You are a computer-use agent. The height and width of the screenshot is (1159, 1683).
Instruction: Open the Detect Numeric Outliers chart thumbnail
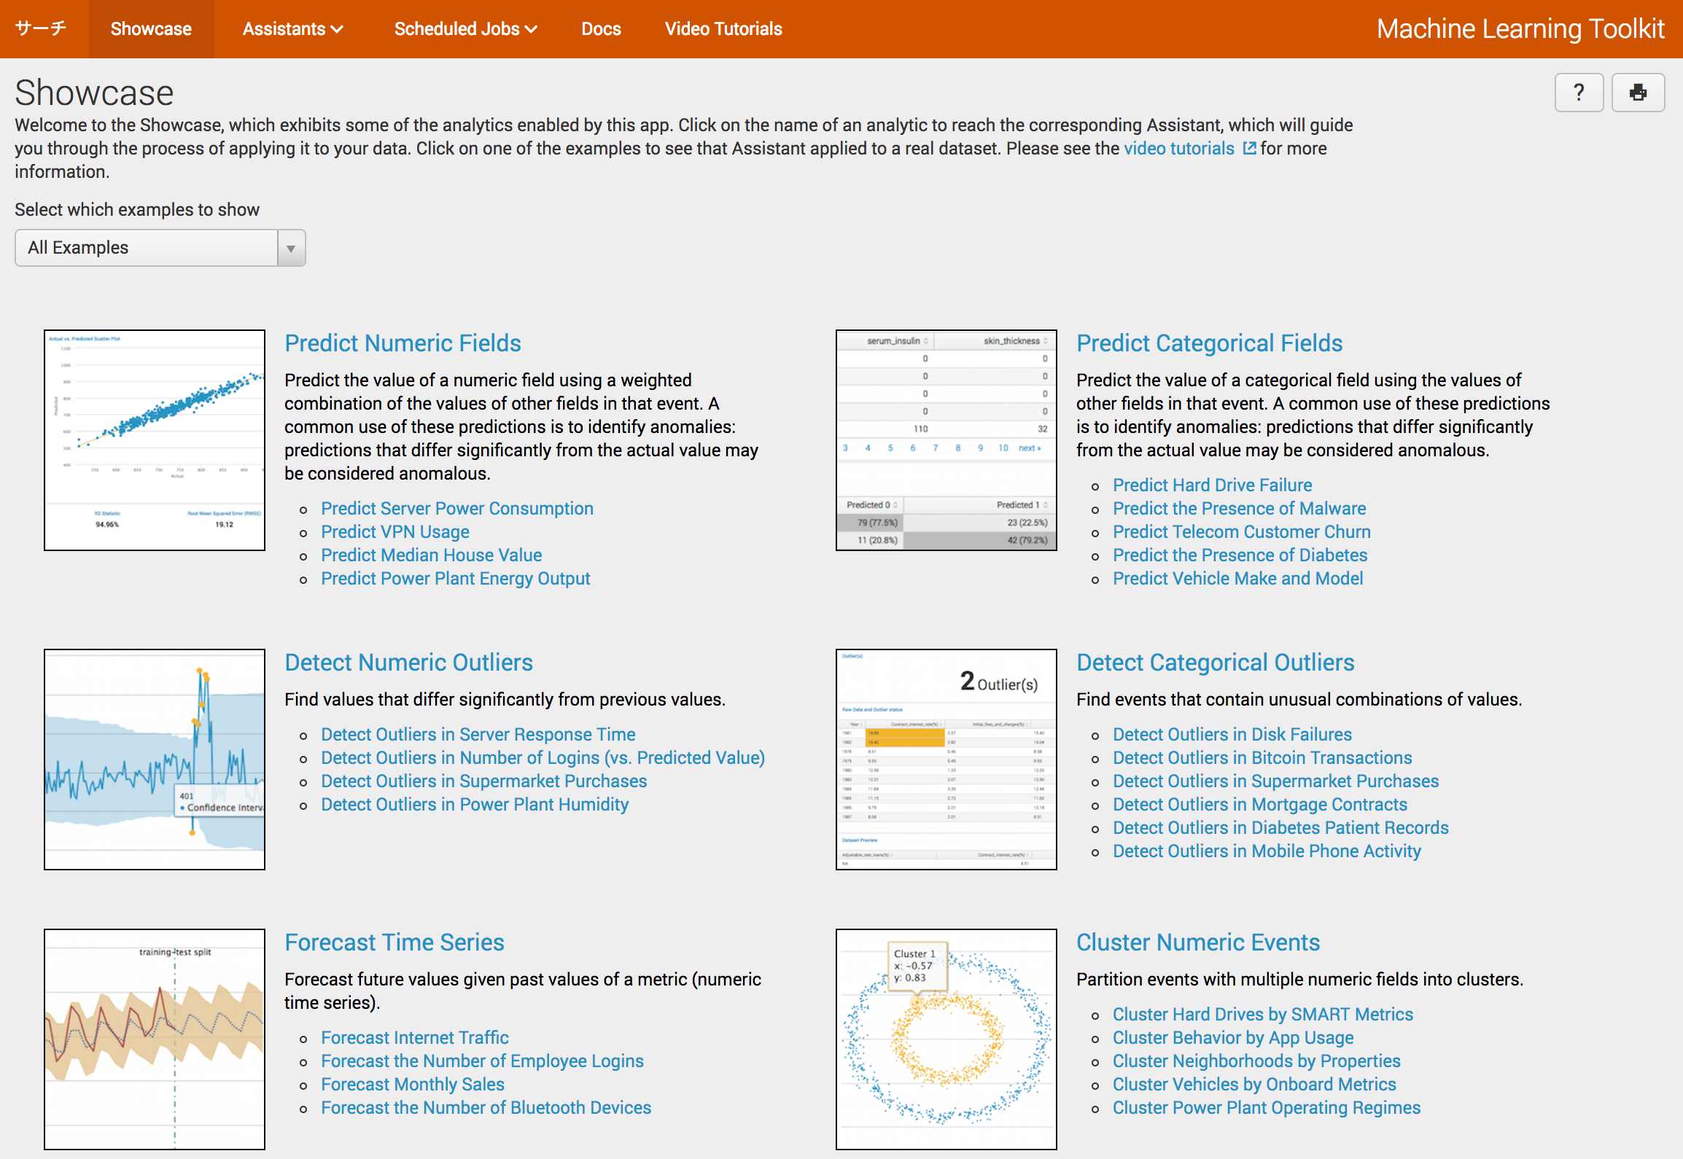tap(155, 760)
